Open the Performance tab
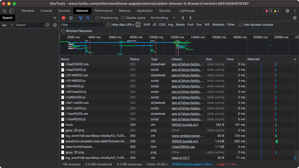The width and height of the screenshot is (299, 168). click(x=103, y=11)
